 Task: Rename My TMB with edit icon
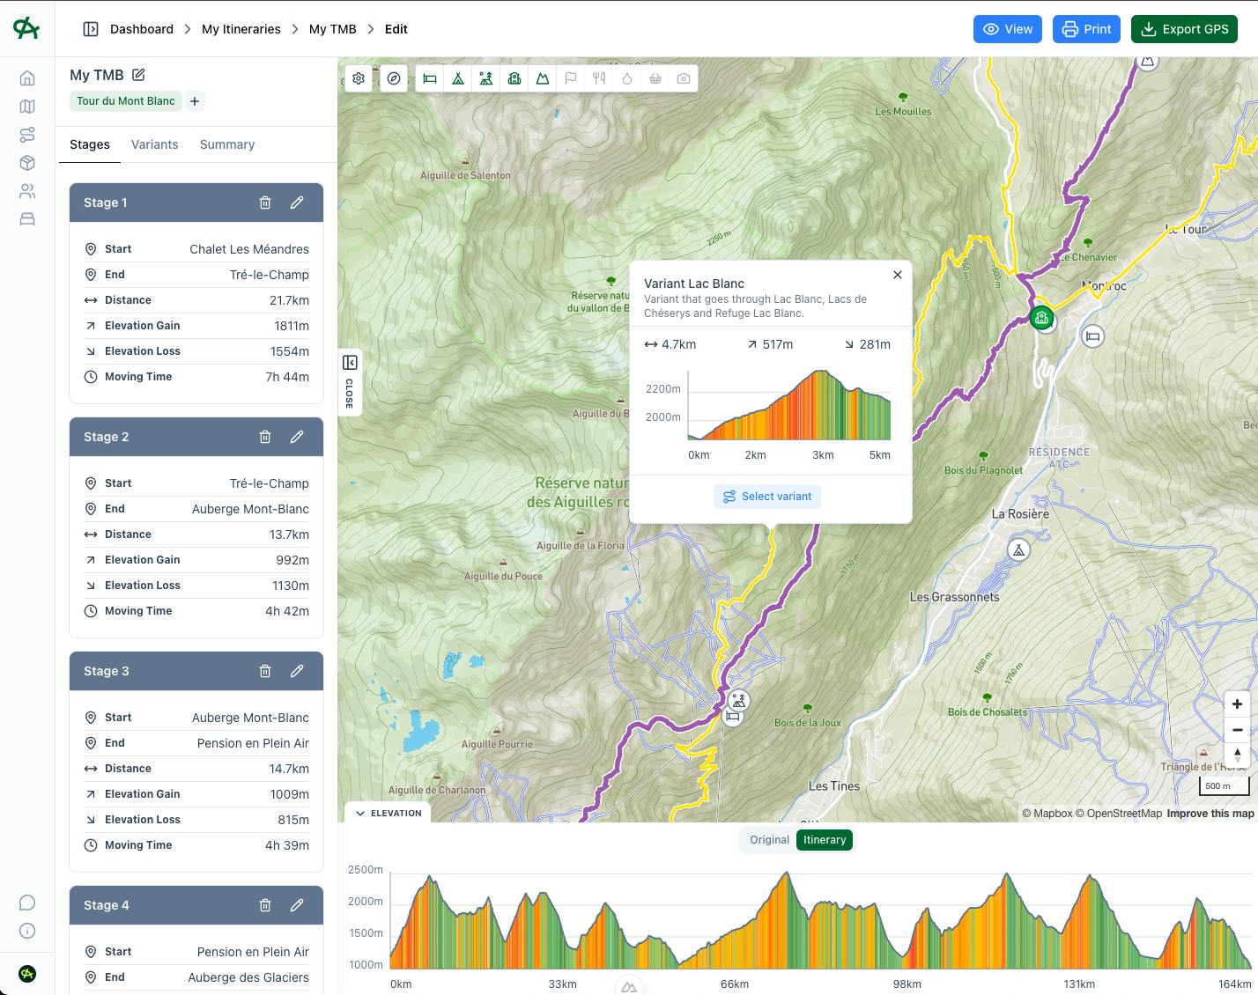point(138,75)
